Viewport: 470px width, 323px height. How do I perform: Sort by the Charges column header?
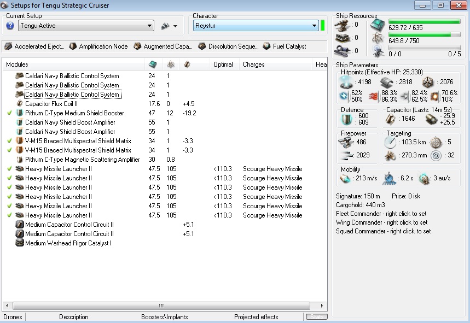click(275, 64)
